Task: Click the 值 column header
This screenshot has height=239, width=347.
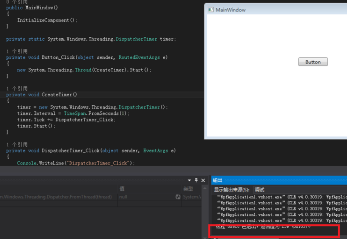Action: (x=122, y=189)
